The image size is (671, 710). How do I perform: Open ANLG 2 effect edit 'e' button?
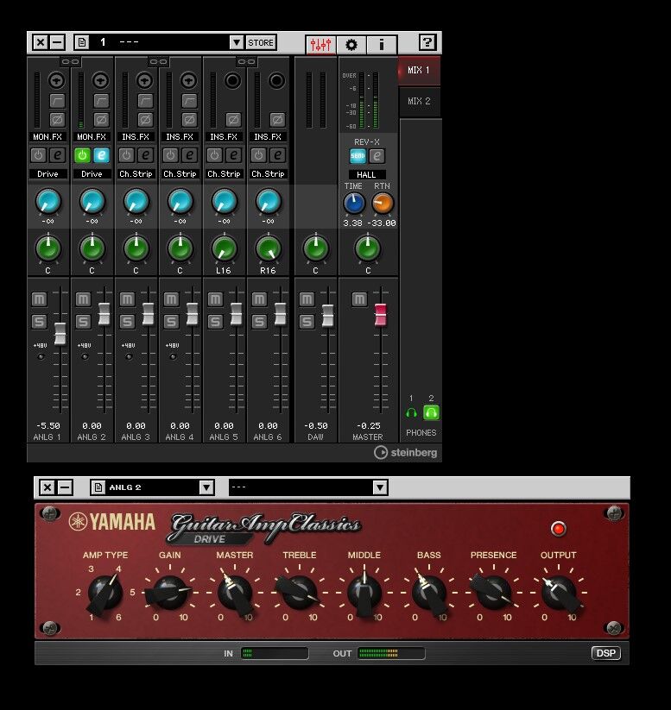click(x=102, y=155)
